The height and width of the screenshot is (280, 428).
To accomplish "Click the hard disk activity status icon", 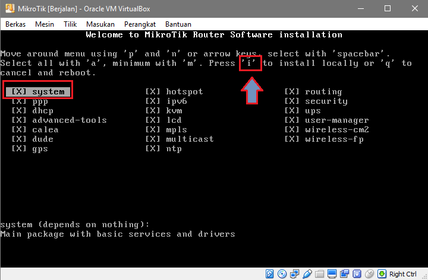I will pos(269,273).
